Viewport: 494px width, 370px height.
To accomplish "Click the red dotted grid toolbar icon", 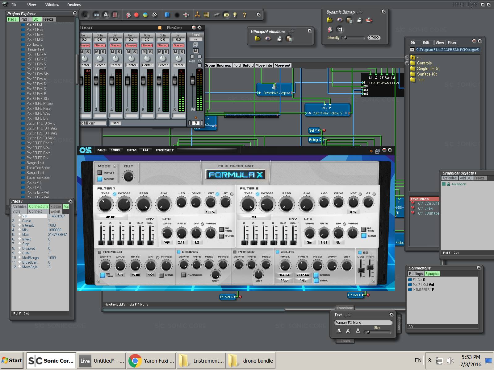I will (115, 14).
